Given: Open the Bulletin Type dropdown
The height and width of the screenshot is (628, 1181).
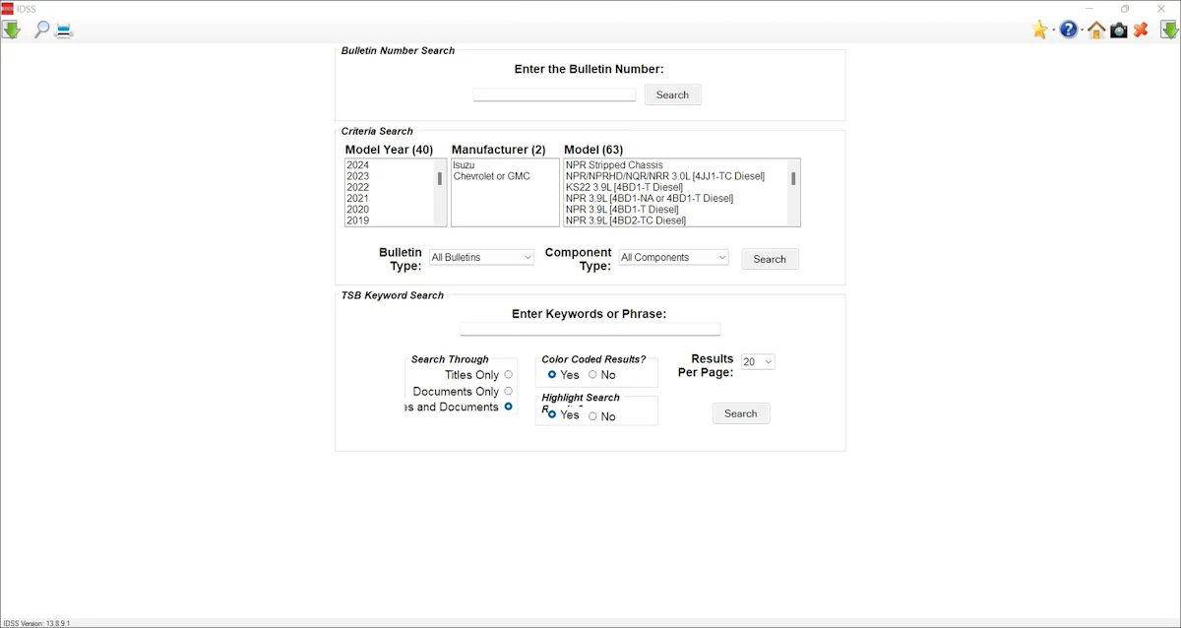Looking at the screenshot, I should [481, 257].
